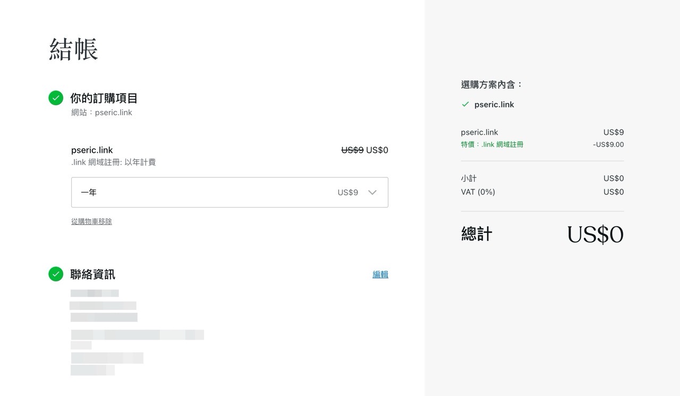The image size is (680, 396).
Task: Click the small green check next to pseric.link in summary
Action: tap(465, 105)
